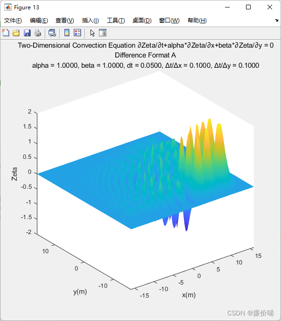Screen dimensions: 281x321
Task: Click the x-axis tick label 15
Action: [258, 256]
